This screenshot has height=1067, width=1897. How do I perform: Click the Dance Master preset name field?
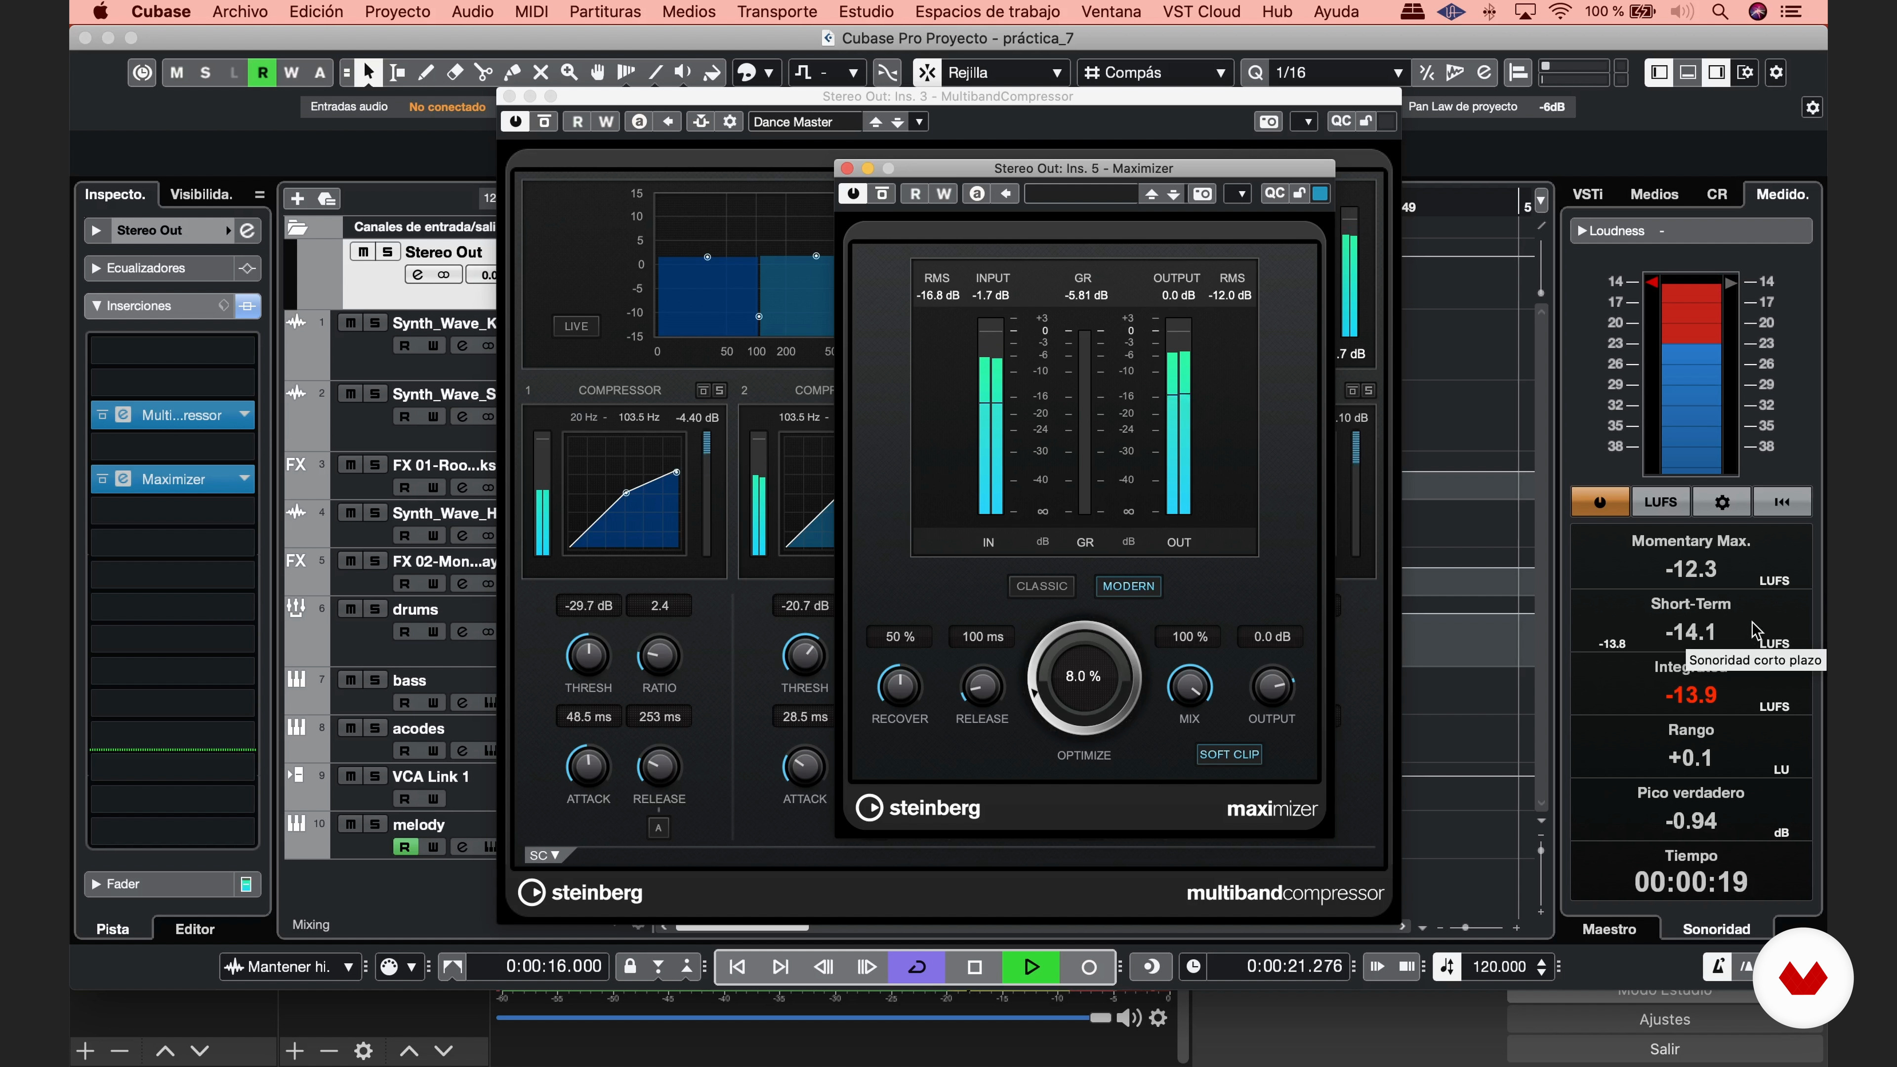click(805, 122)
